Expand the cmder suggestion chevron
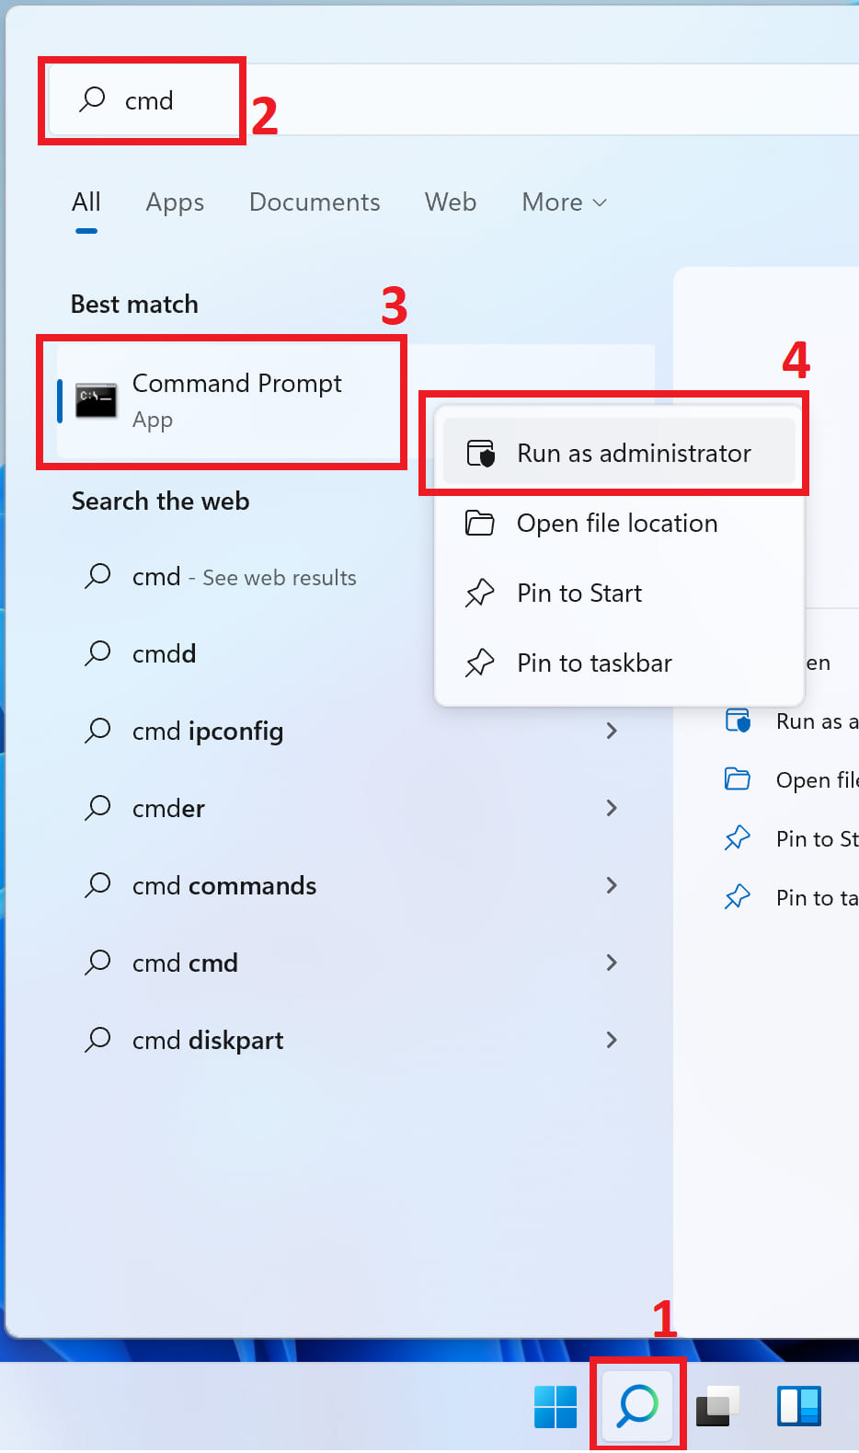The height and width of the screenshot is (1453, 859). click(x=612, y=808)
